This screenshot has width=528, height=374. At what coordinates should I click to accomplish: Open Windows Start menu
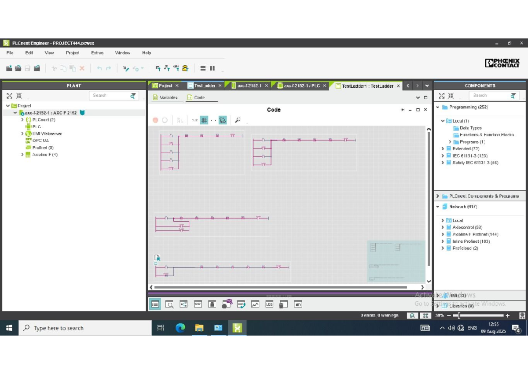(9, 328)
